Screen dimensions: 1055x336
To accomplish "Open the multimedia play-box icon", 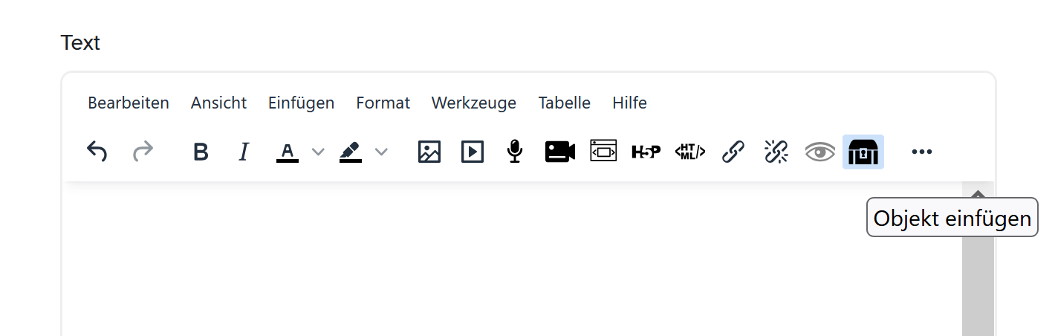I will tap(473, 152).
